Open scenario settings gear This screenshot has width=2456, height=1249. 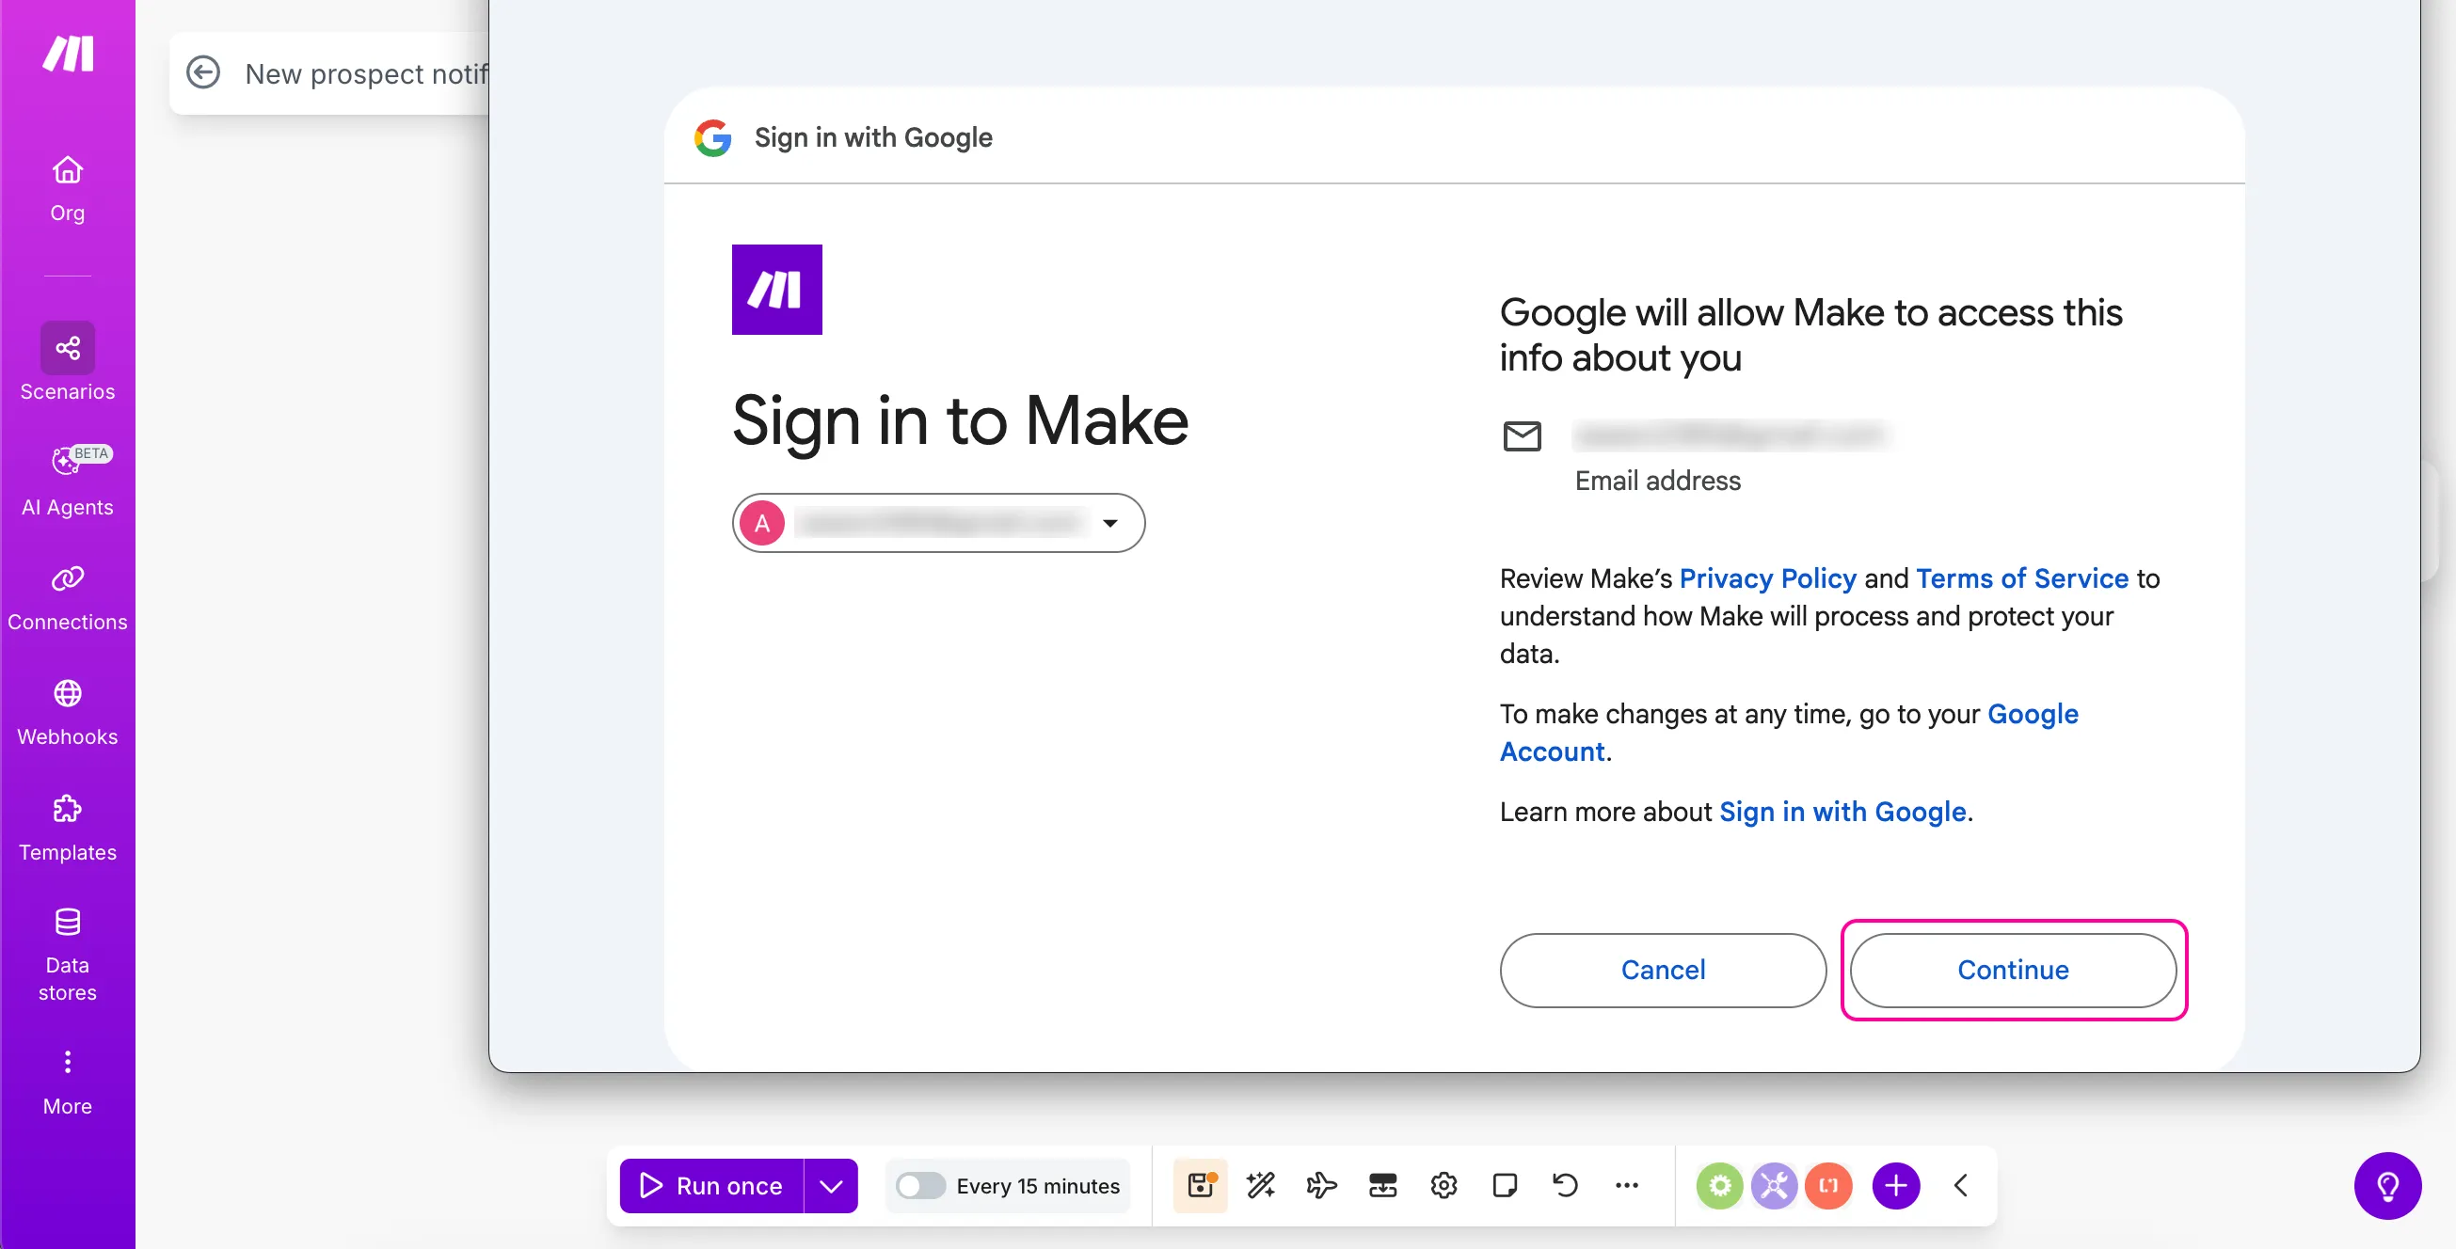pos(1443,1185)
